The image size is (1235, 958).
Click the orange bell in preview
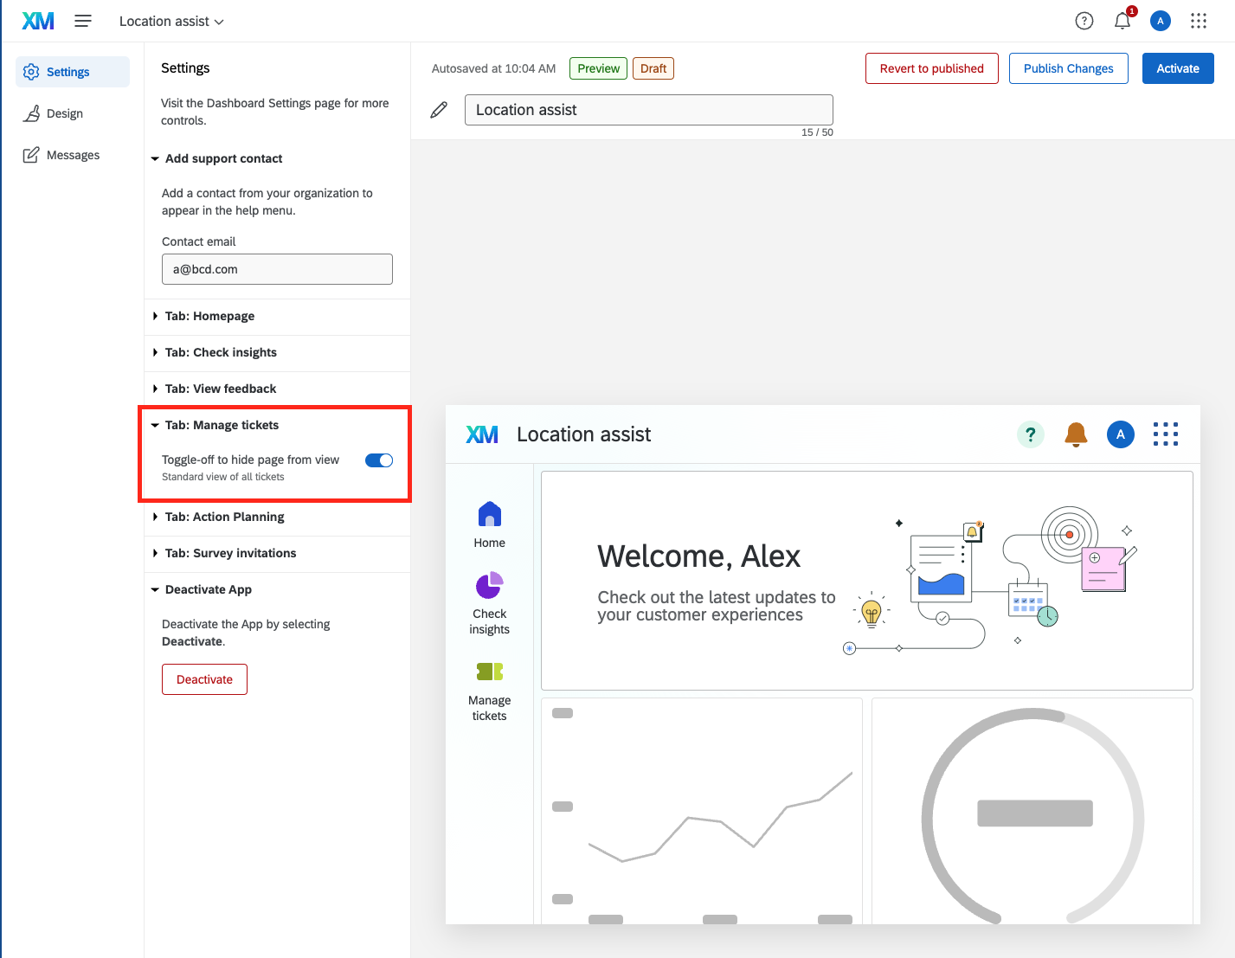point(1076,434)
